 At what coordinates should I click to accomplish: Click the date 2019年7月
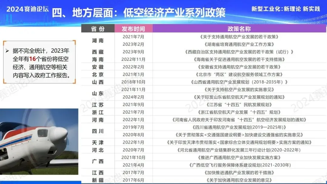tap(134, 127)
